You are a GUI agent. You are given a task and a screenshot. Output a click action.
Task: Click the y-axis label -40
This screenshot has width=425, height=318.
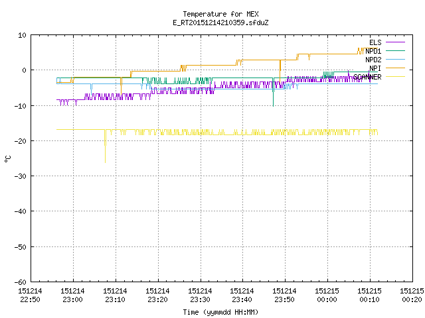(21, 211)
